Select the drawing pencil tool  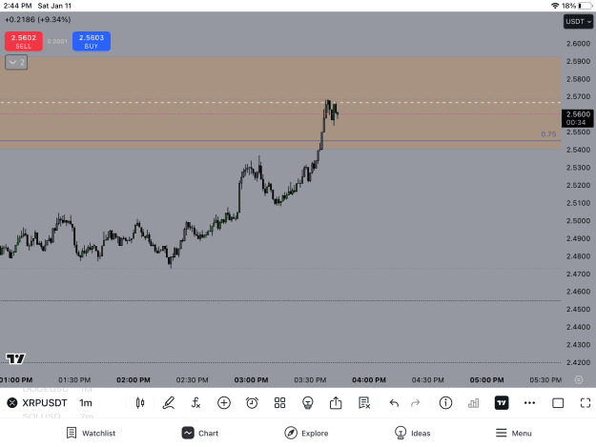coord(169,402)
